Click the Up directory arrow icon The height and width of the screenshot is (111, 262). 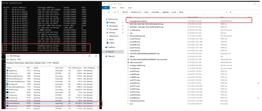(x=114, y=12)
